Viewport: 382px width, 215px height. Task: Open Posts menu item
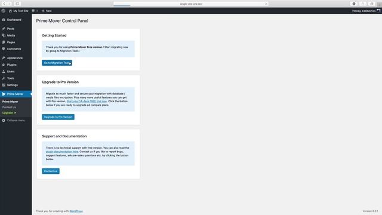[x=11, y=29]
